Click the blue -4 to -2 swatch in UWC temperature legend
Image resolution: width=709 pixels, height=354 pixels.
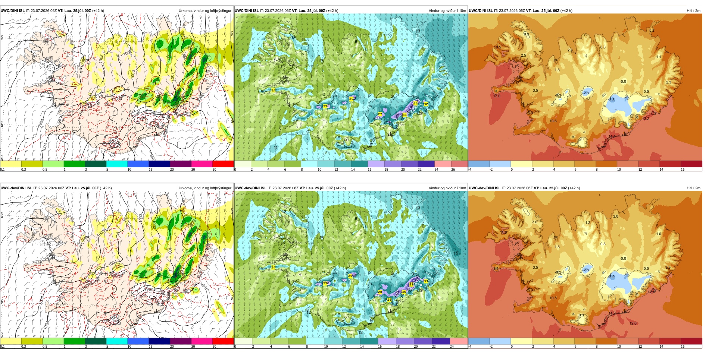(x=479, y=164)
